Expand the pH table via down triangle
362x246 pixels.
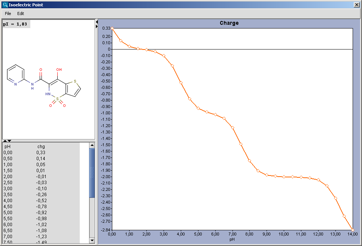tap(9, 141)
